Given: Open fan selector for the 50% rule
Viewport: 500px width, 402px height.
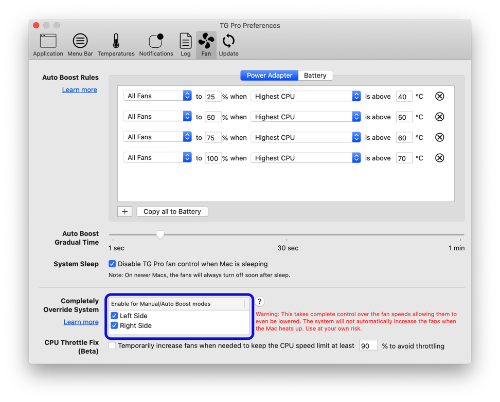Looking at the screenshot, I should coord(157,116).
